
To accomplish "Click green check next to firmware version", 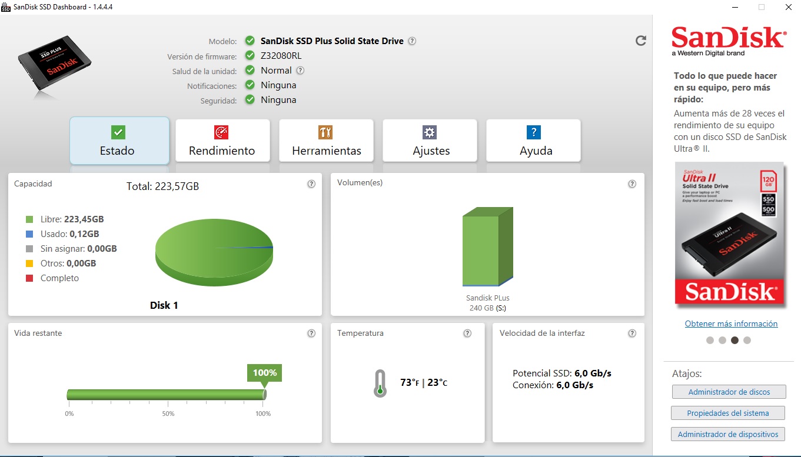I will click(x=250, y=56).
